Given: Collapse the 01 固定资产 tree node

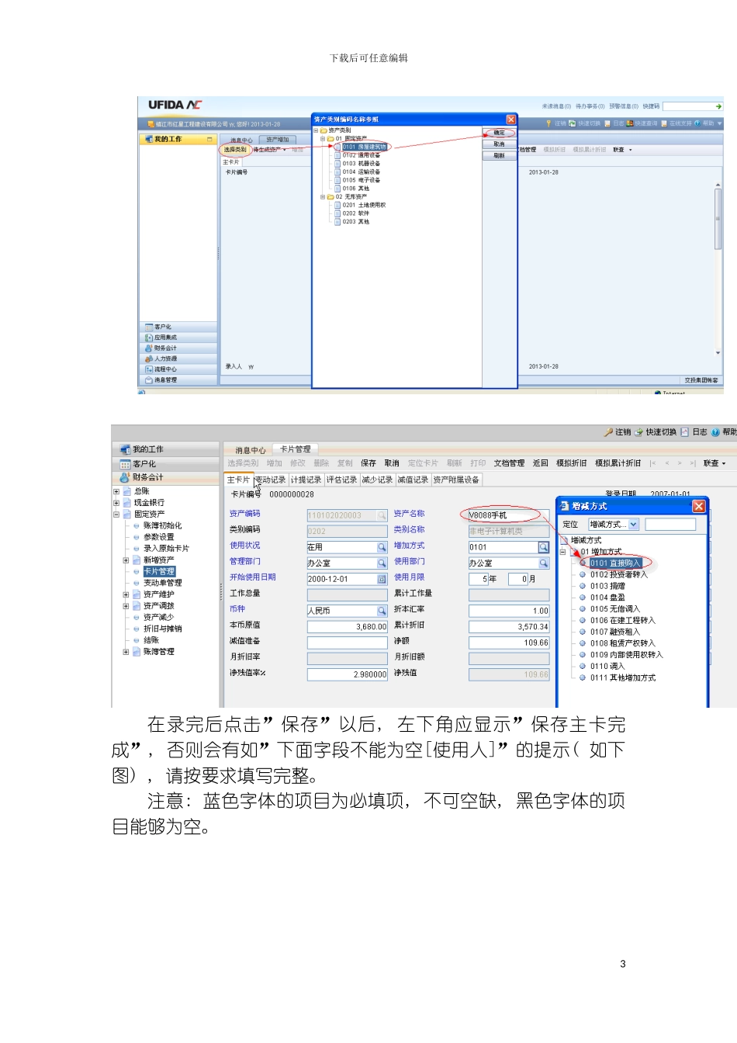Looking at the screenshot, I should (323, 139).
